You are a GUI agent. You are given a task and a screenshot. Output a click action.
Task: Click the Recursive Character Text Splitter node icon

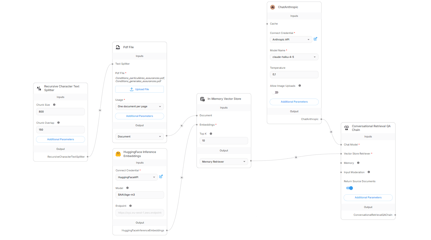click(x=39, y=88)
